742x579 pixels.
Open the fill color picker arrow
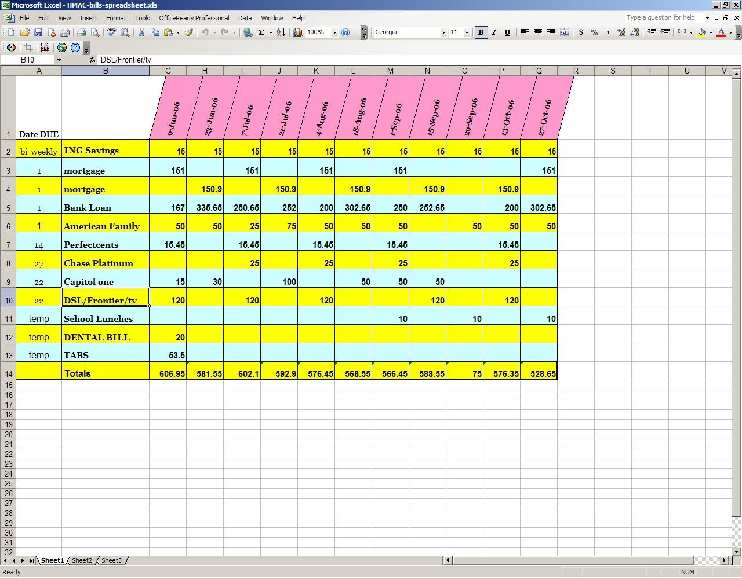[x=711, y=32]
